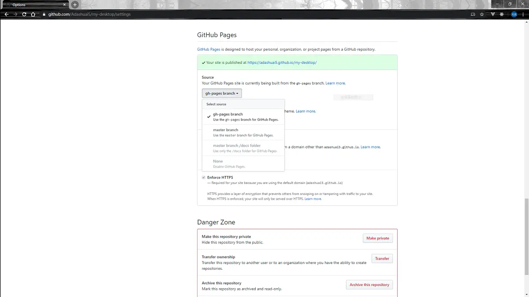Open the Vue devtools extension

(x=493, y=14)
